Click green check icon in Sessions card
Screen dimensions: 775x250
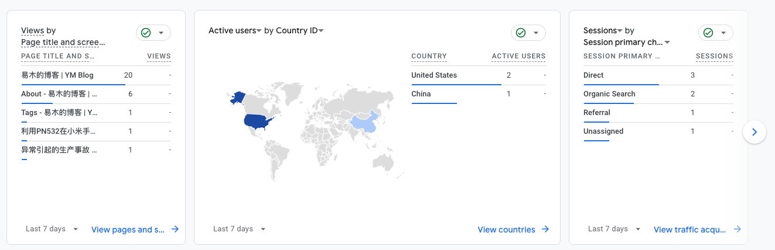click(x=708, y=33)
